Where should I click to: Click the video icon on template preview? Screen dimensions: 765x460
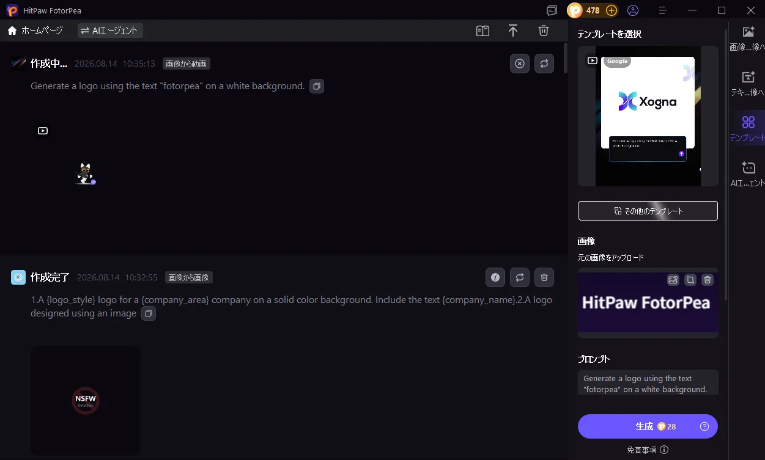(x=592, y=60)
